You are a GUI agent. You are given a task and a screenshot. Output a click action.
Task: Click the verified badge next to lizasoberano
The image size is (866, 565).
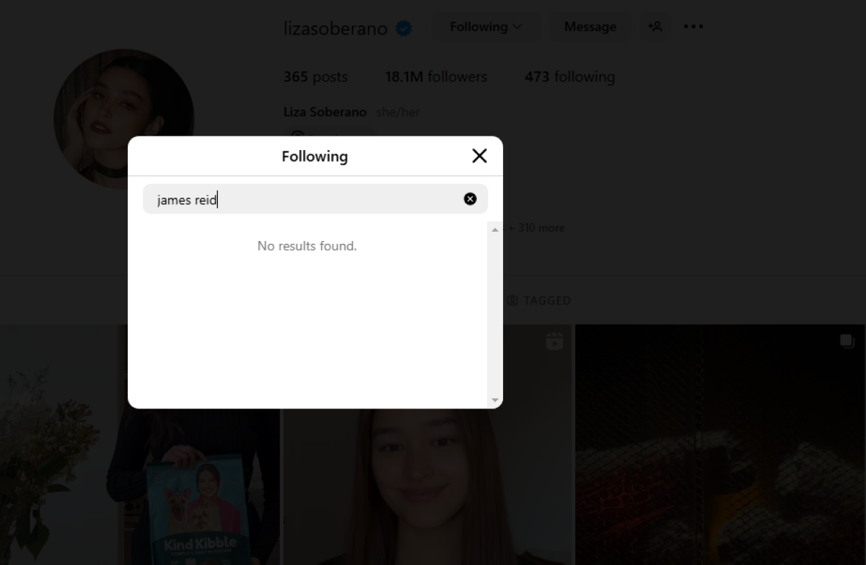pos(404,29)
